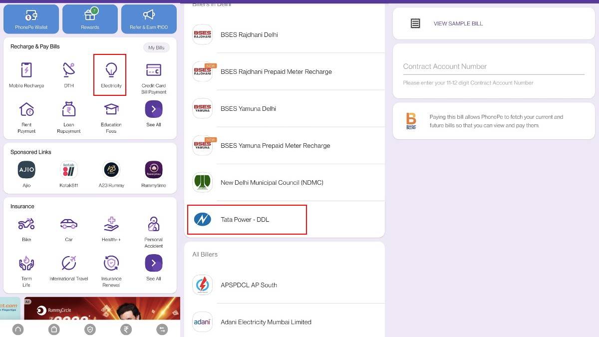Click the Contract Account Number field
Viewport: 599px width, 337px height.
[x=493, y=66]
